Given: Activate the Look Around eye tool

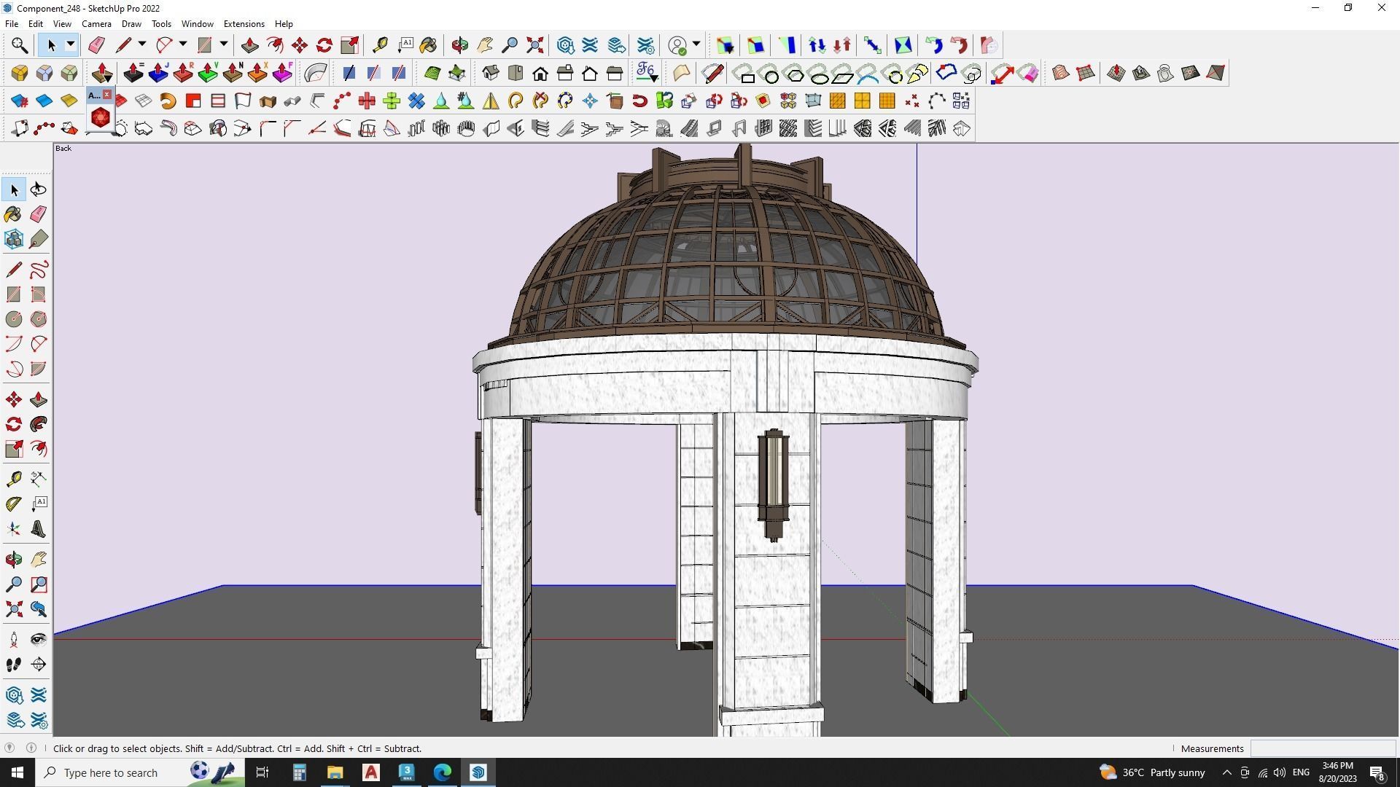Looking at the screenshot, I should [x=39, y=640].
